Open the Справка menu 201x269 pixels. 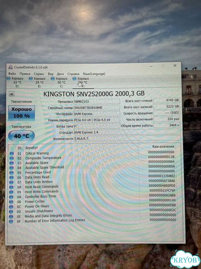click(73, 74)
